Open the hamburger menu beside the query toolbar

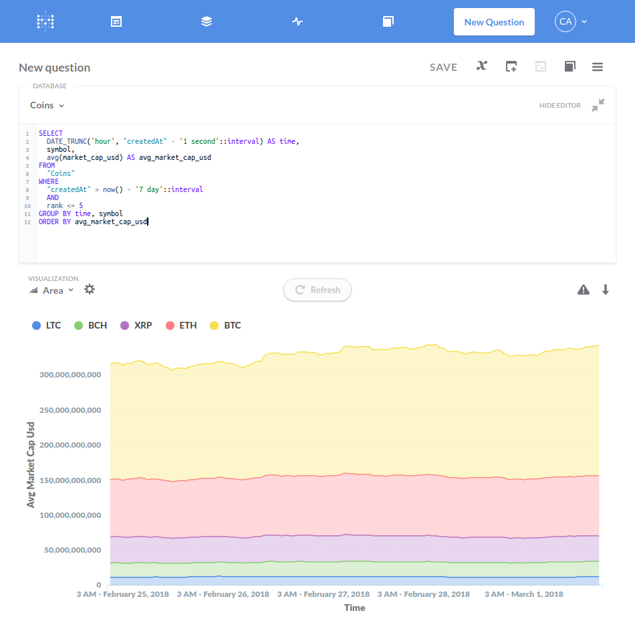coord(598,67)
